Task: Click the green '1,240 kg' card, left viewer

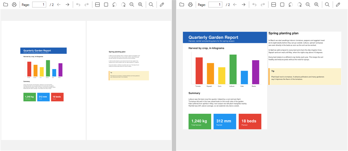Action: click(x=29, y=97)
